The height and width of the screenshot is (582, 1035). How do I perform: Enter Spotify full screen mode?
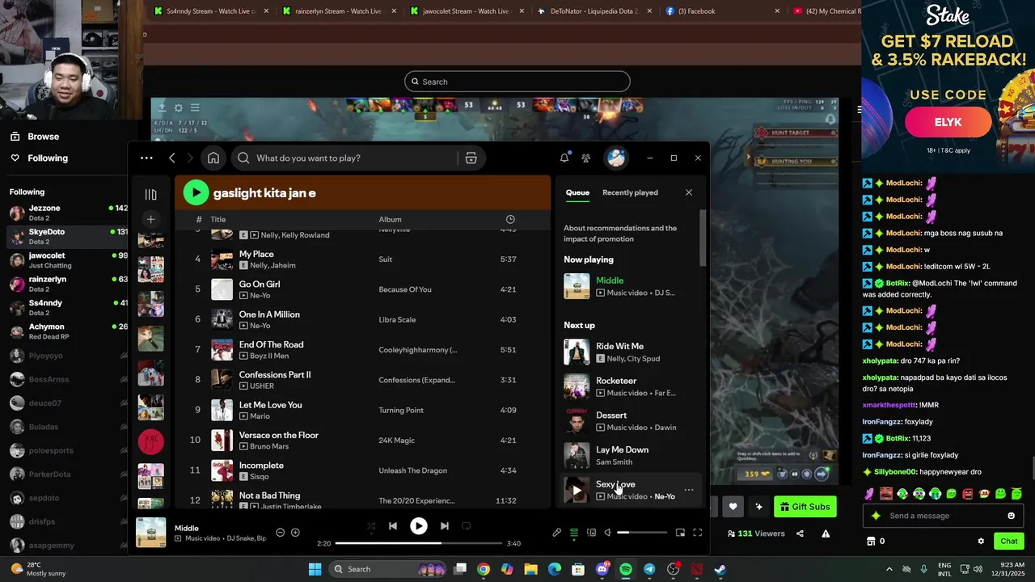tap(697, 533)
